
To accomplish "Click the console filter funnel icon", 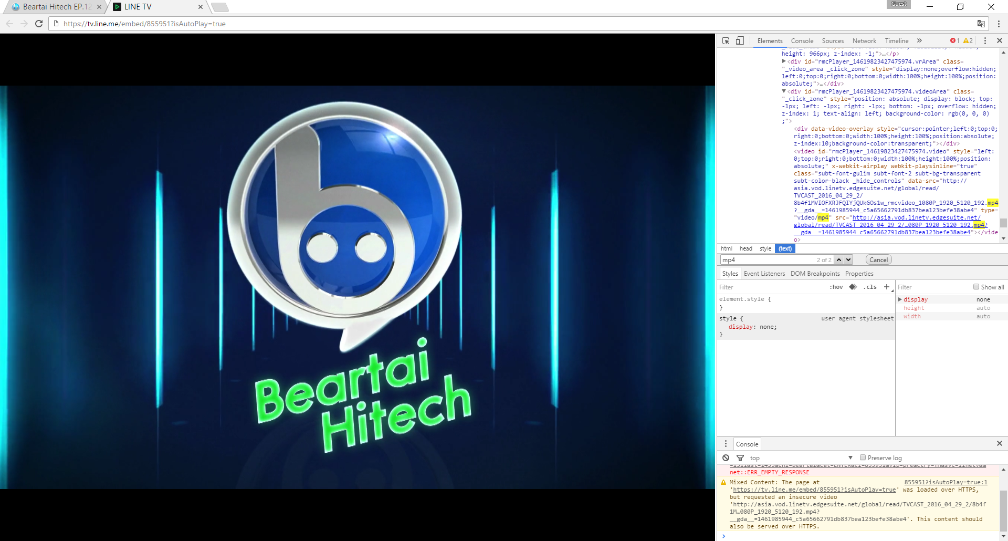I will point(740,458).
